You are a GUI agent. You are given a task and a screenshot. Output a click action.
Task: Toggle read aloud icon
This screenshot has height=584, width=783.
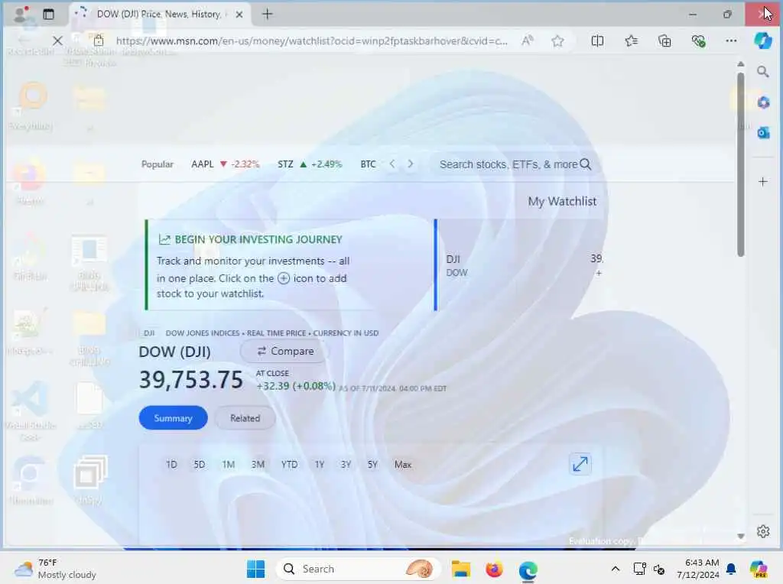tap(528, 41)
